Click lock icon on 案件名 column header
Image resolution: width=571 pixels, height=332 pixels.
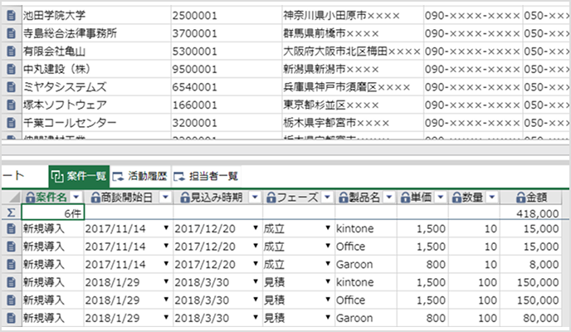tap(30, 198)
